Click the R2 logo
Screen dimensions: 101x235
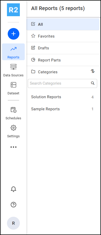[x=13, y=10]
